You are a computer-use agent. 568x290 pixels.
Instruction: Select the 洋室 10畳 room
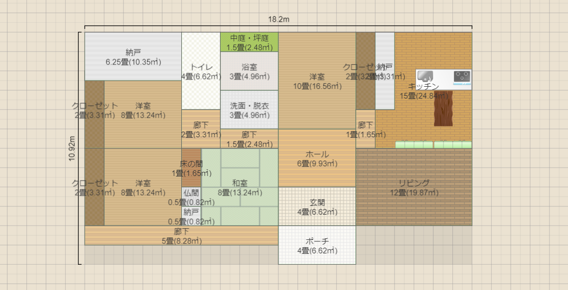(317, 80)
